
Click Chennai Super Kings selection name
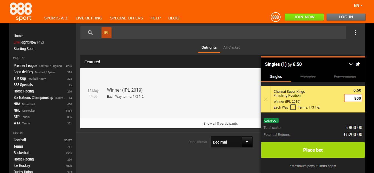pos(289,92)
